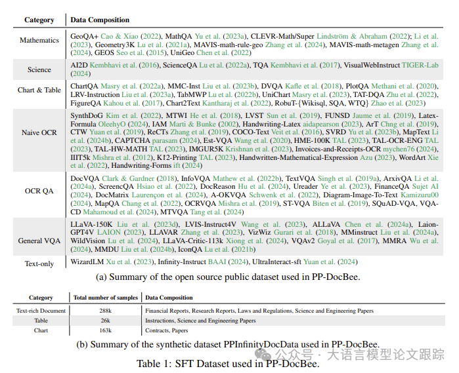Click Mathew et al. (2022b) InfoVQA reference
The width and height of the screenshot is (459, 373).
click(247, 178)
